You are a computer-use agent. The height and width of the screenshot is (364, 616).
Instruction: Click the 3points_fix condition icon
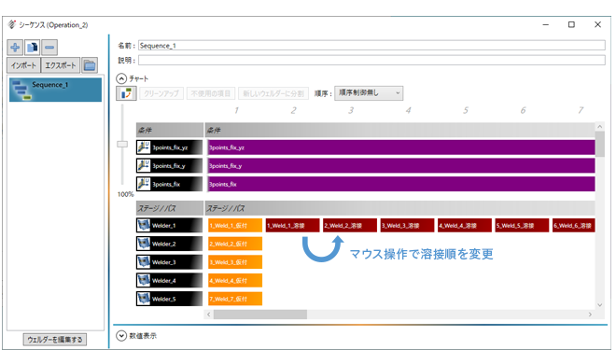point(144,184)
